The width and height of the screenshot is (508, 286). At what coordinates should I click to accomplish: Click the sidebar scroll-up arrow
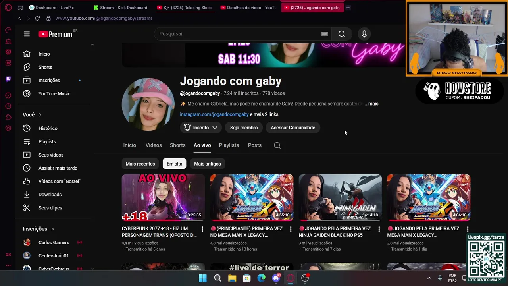[92, 44]
